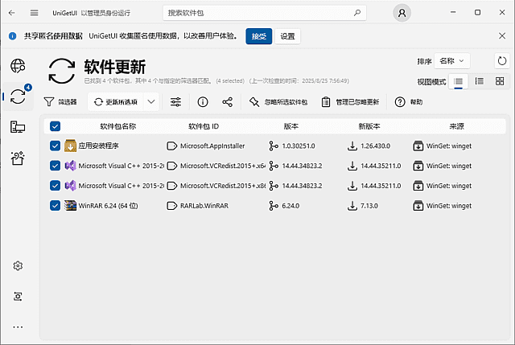Open the Software Updates sidebar tab
Image resolution: width=515 pixels, height=345 pixels.
pyautogui.click(x=18, y=96)
